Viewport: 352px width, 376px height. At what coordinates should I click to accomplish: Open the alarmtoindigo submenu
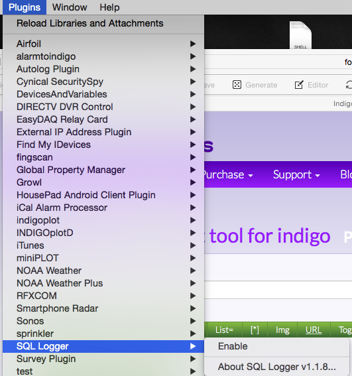(x=103, y=56)
